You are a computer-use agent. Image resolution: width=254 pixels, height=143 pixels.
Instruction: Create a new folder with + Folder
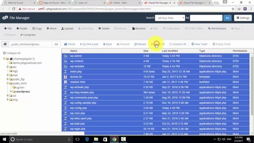coord(22,29)
